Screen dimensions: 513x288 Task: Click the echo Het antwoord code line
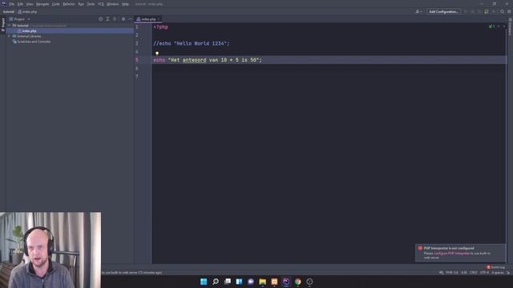click(208, 60)
